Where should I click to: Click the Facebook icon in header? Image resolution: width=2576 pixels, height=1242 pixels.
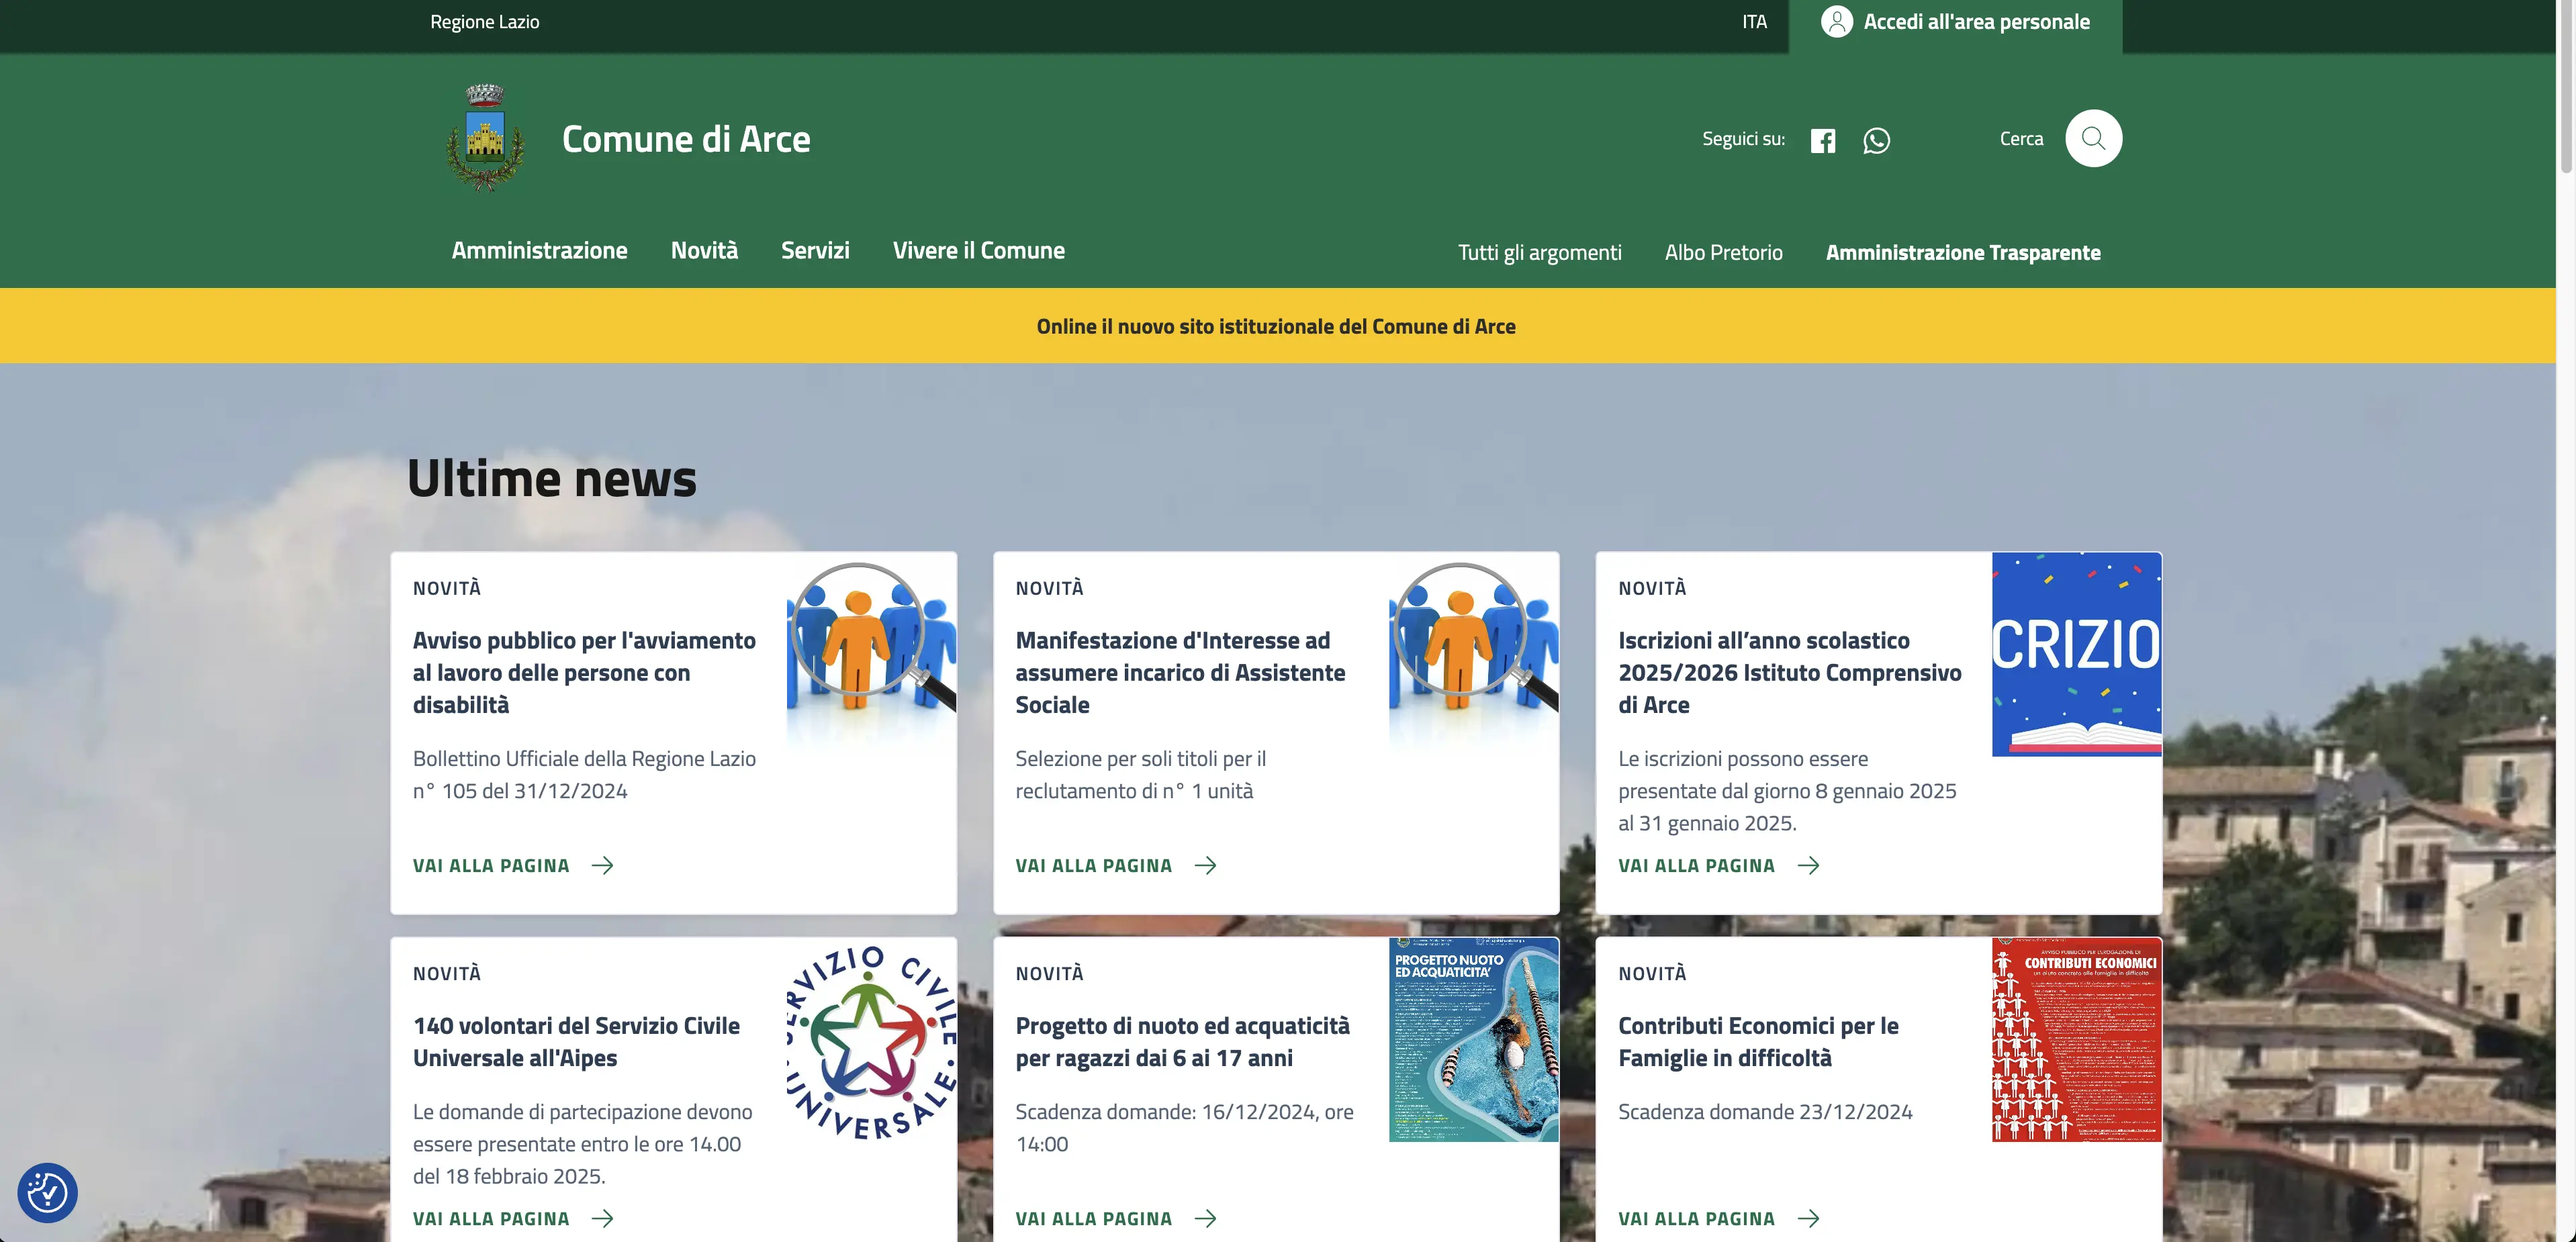click(1822, 140)
